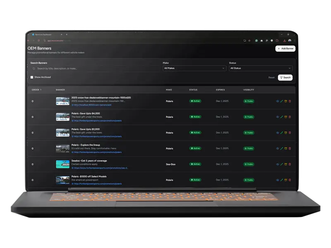Click the Reset link beside Search
Screen dimensions: 331x248
[x=271, y=78]
